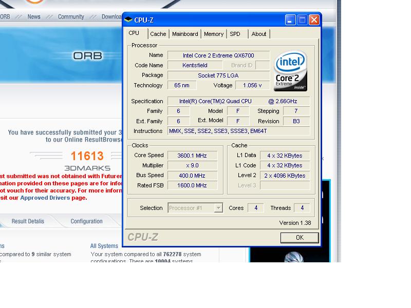The width and height of the screenshot is (411, 308).
Task: Click the Revision value B3
Action: [296, 121]
